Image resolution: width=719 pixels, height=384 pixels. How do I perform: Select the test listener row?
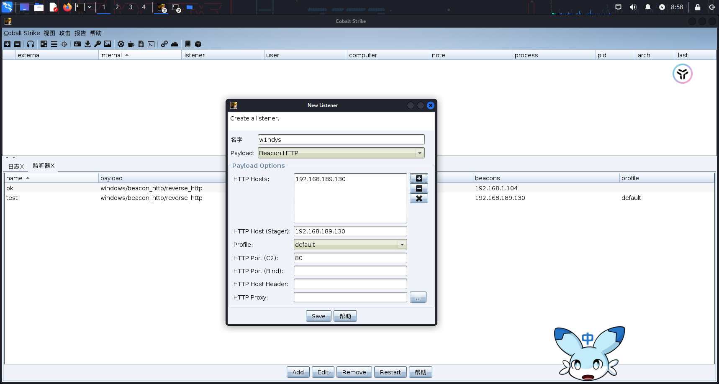click(113, 198)
